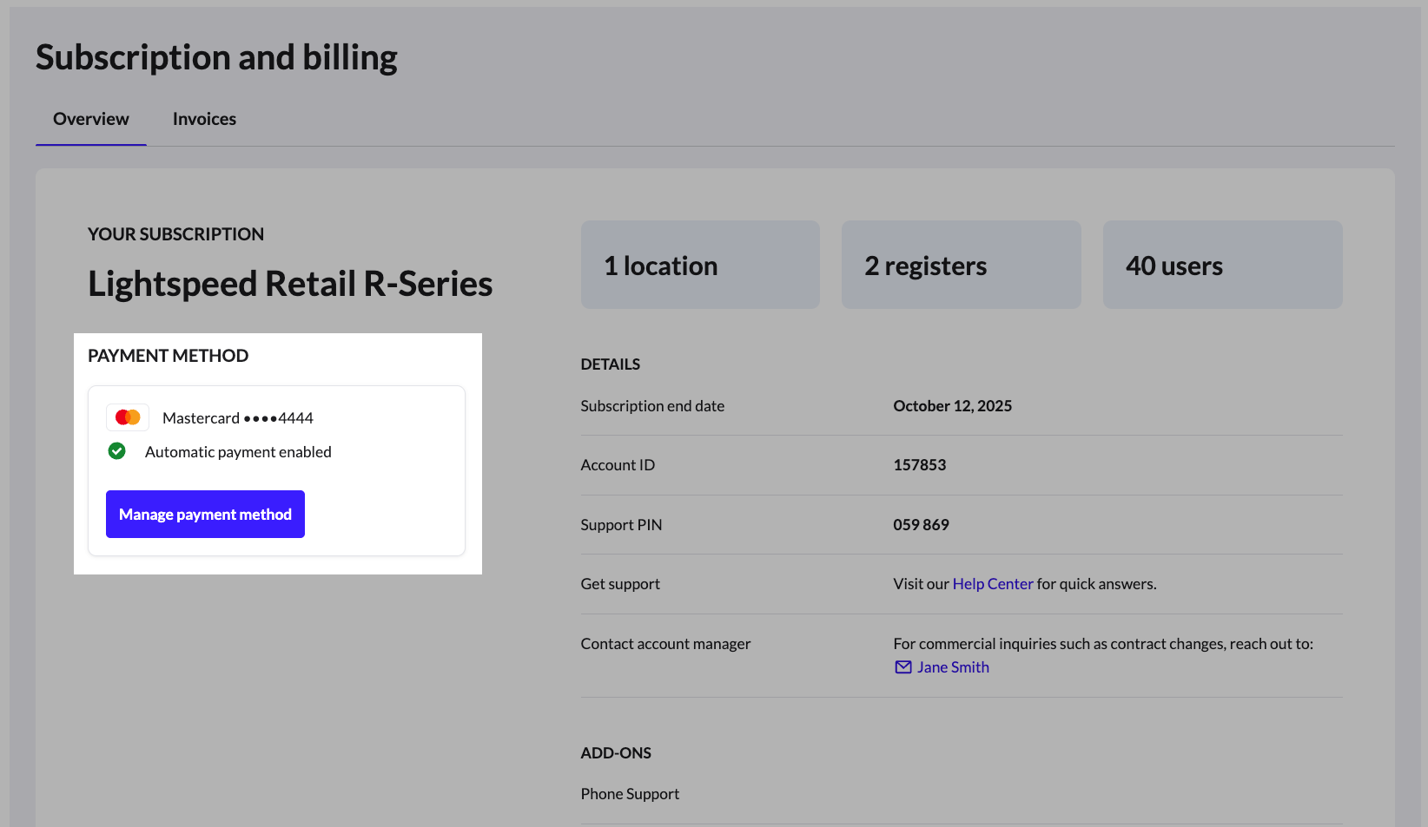
Task: Click the Account ID number 157853
Action: pos(919,465)
